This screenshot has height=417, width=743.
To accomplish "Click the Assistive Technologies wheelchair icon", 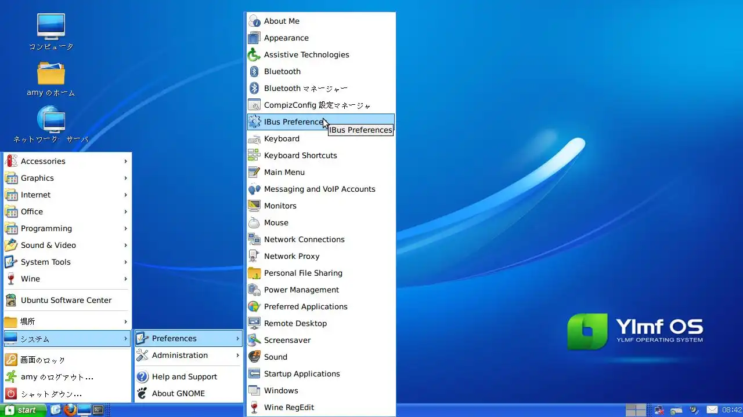I will point(254,54).
